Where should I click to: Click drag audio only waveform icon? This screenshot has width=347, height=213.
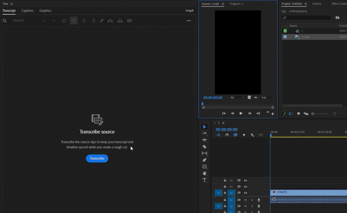click(255, 97)
